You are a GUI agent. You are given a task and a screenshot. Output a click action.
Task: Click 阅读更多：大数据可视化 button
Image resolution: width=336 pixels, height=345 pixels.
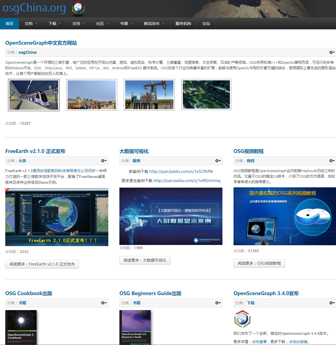(145, 260)
